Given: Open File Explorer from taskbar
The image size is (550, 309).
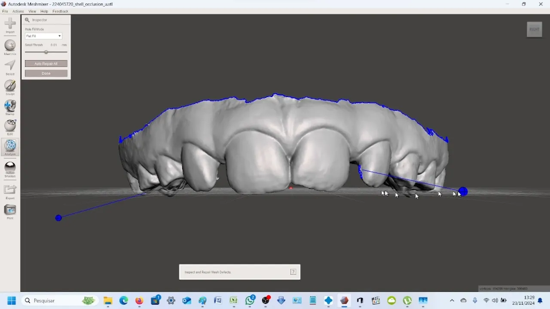Looking at the screenshot, I should (108, 300).
